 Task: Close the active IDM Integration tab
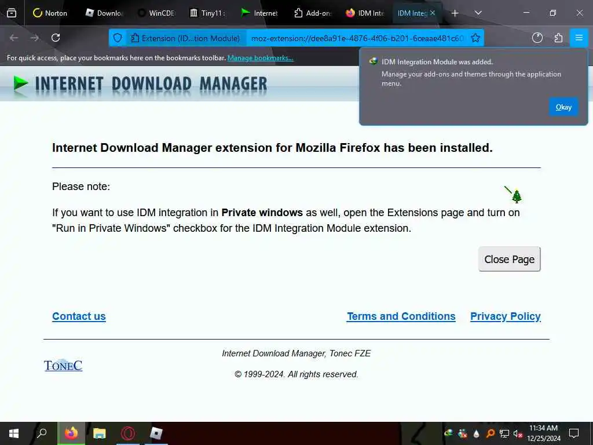[x=433, y=13]
